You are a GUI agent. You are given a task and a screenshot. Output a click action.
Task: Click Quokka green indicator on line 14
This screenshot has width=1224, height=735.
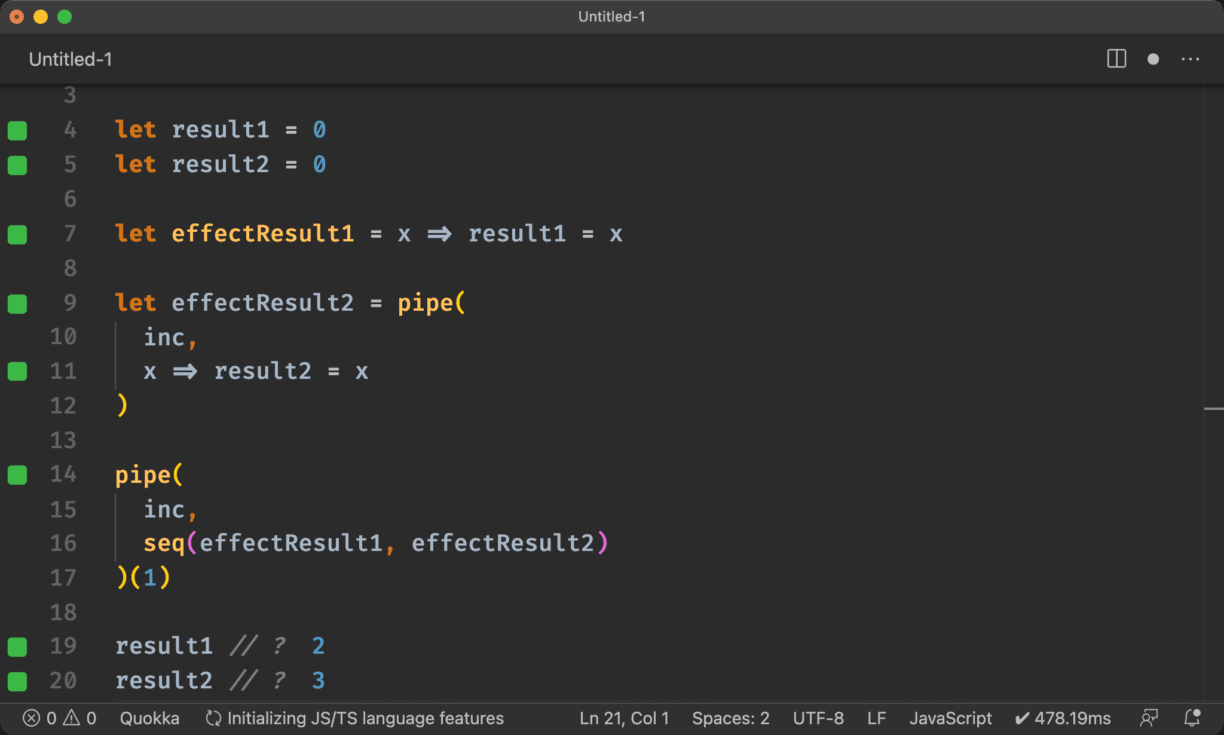click(17, 475)
